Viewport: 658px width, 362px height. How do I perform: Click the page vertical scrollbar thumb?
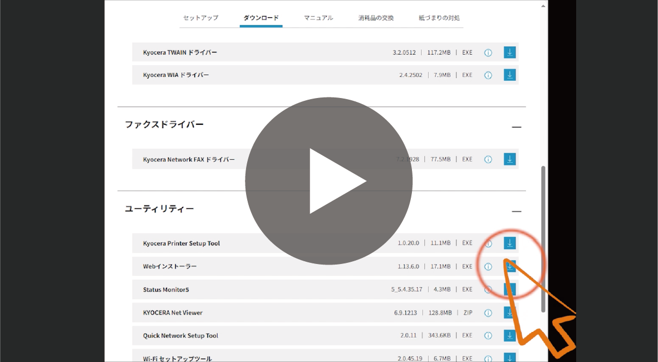pos(543,239)
